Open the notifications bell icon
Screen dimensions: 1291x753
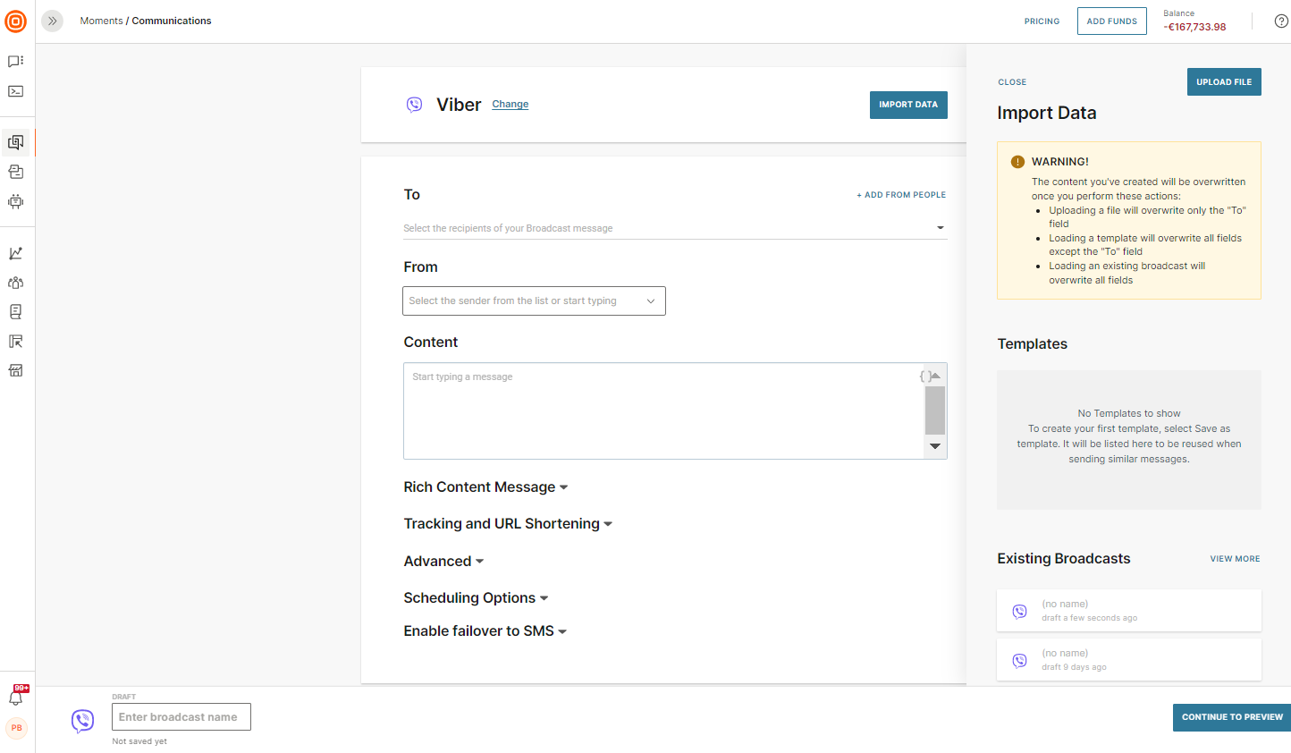16,698
